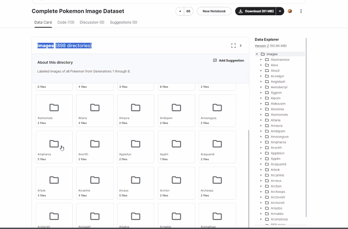The height and width of the screenshot is (229, 348).
Task: Select Applin in the Data Explorer tree
Action: (x=276, y=159)
